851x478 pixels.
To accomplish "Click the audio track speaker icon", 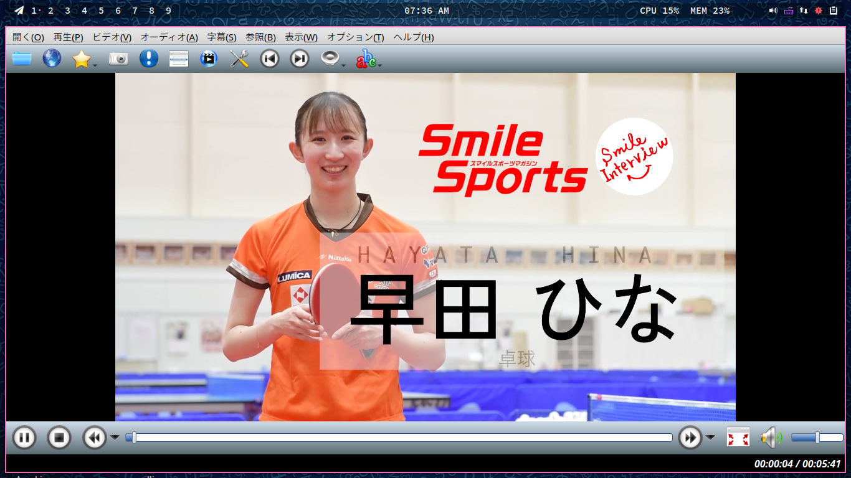I will click(330, 58).
